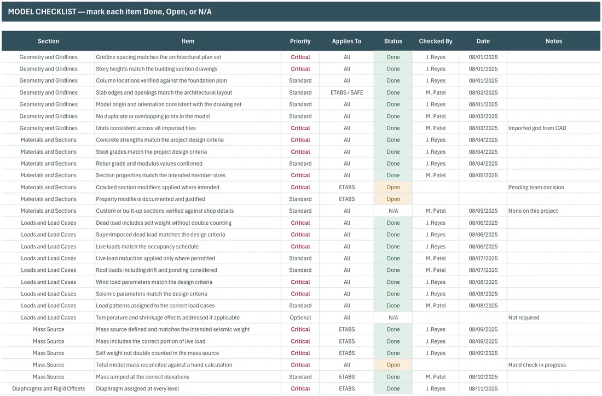Click the 'ETABS / SAFE' Applies To cell
Viewport: 602px width, 396px height.
pos(346,92)
